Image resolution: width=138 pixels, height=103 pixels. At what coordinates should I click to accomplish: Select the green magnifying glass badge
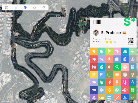pyautogui.click(x=117, y=67)
